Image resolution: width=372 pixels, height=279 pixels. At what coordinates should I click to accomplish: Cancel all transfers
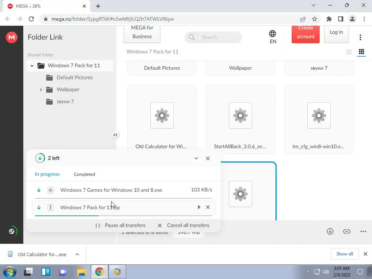pyautogui.click(x=183, y=225)
